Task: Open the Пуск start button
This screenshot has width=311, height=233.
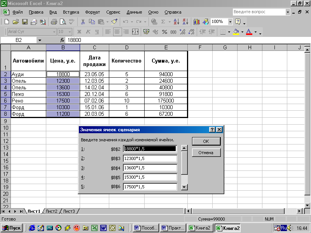Action: coord(12,228)
